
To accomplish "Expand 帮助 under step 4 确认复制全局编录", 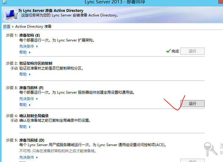I will coord(25,127).
